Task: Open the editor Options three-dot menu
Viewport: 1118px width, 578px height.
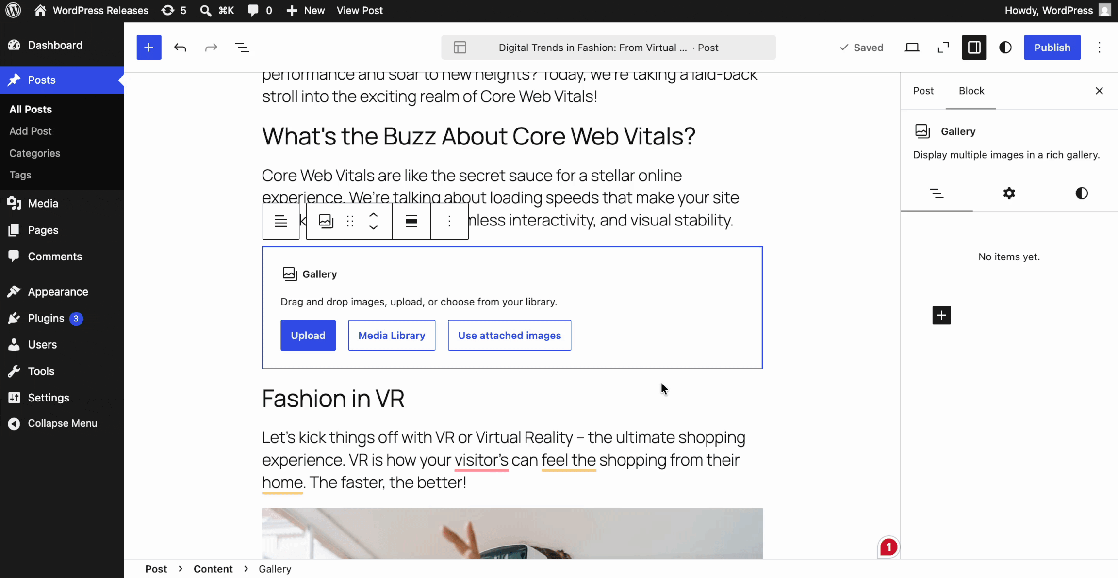Action: [1100, 48]
